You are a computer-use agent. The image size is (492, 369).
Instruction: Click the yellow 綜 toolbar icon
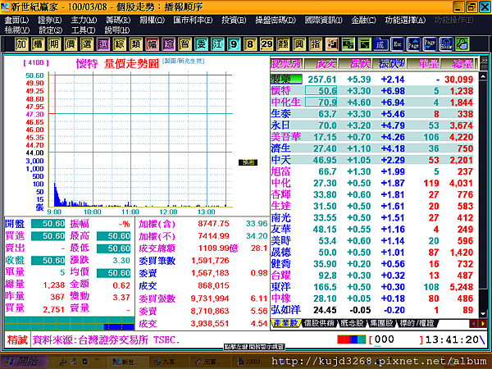point(119,44)
